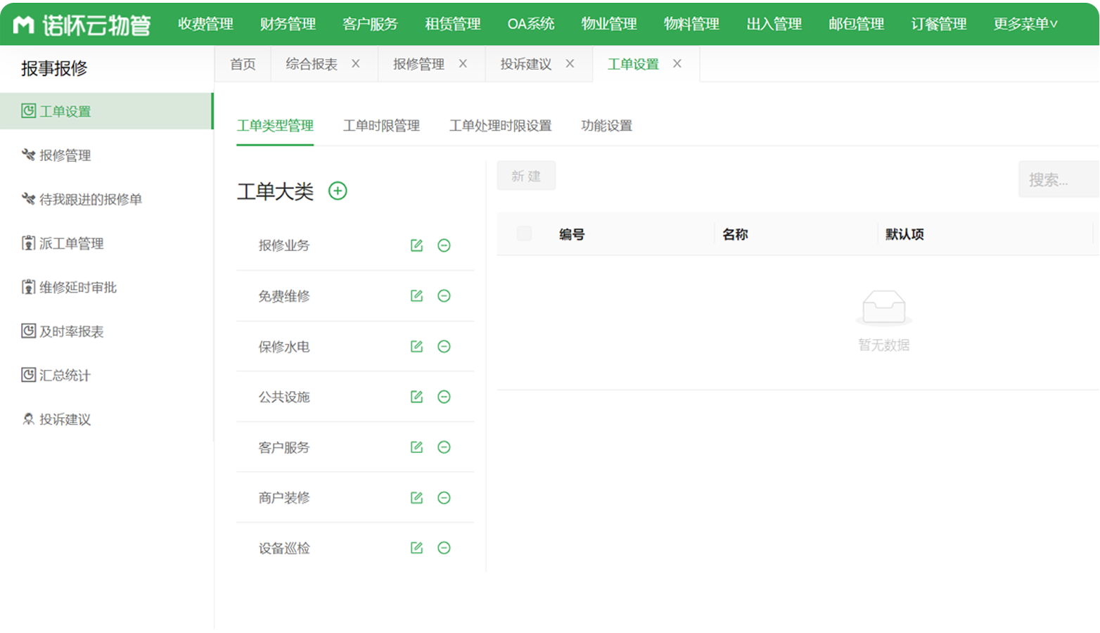1100x633 pixels.
Task: Remove the 公共设施 category
Action: pyautogui.click(x=444, y=397)
